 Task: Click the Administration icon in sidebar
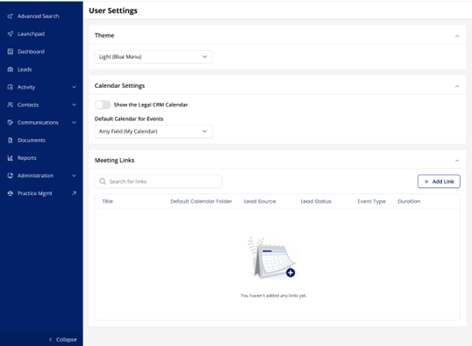point(11,176)
